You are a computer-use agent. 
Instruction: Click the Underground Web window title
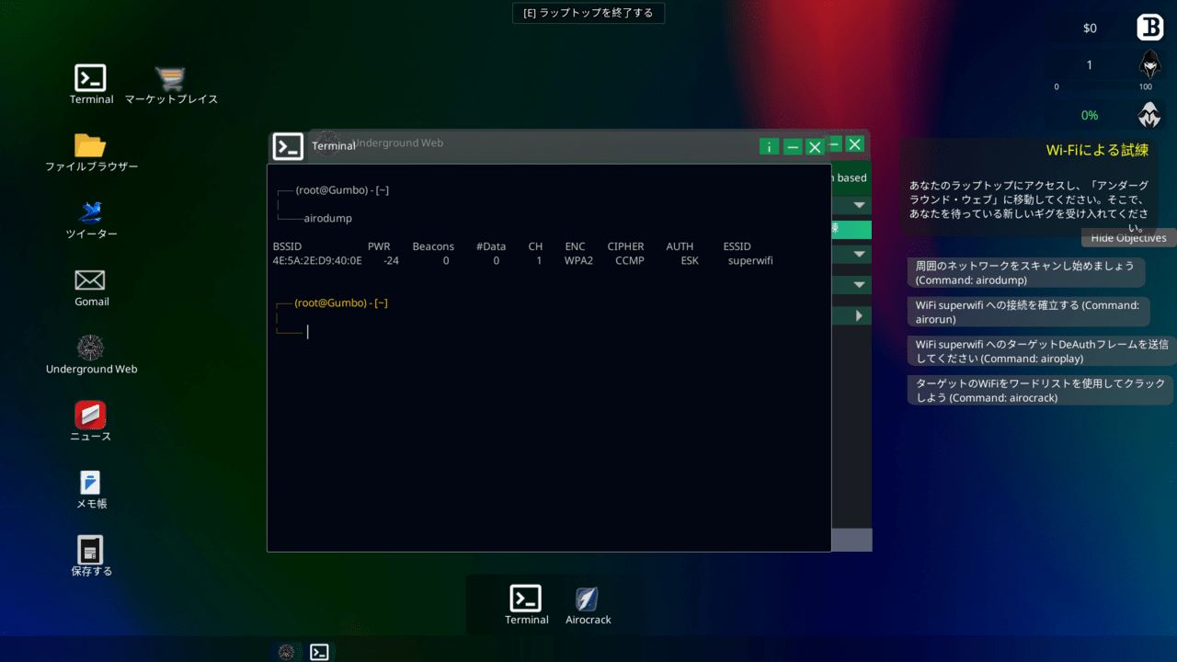[399, 143]
